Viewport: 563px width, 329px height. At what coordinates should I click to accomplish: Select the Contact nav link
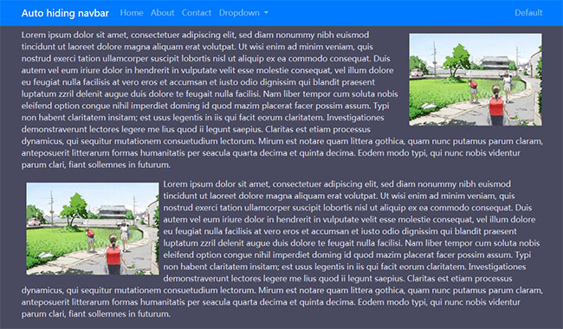coord(197,13)
